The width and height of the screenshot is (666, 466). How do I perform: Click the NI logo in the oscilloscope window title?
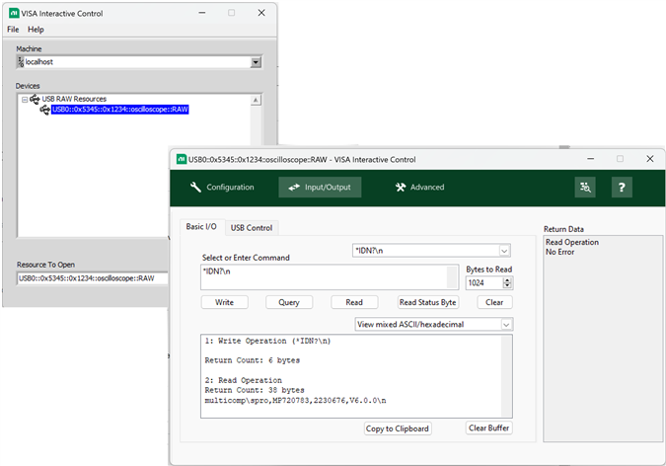pyautogui.click(x=182, y=159)
